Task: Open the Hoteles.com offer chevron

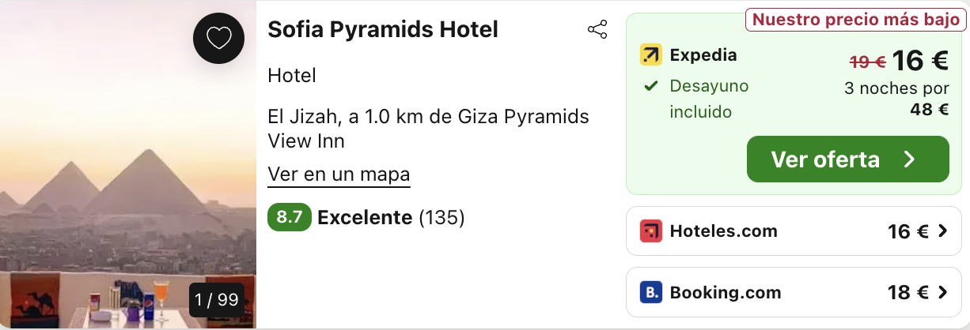Action: [x=942, y=231]
